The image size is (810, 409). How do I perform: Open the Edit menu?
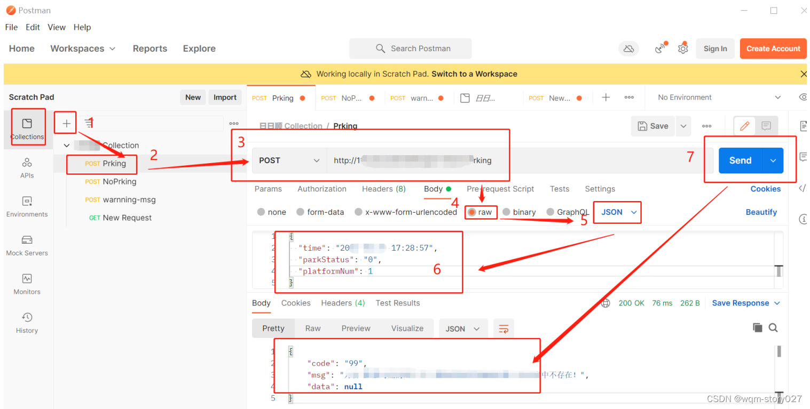point(33,27)
